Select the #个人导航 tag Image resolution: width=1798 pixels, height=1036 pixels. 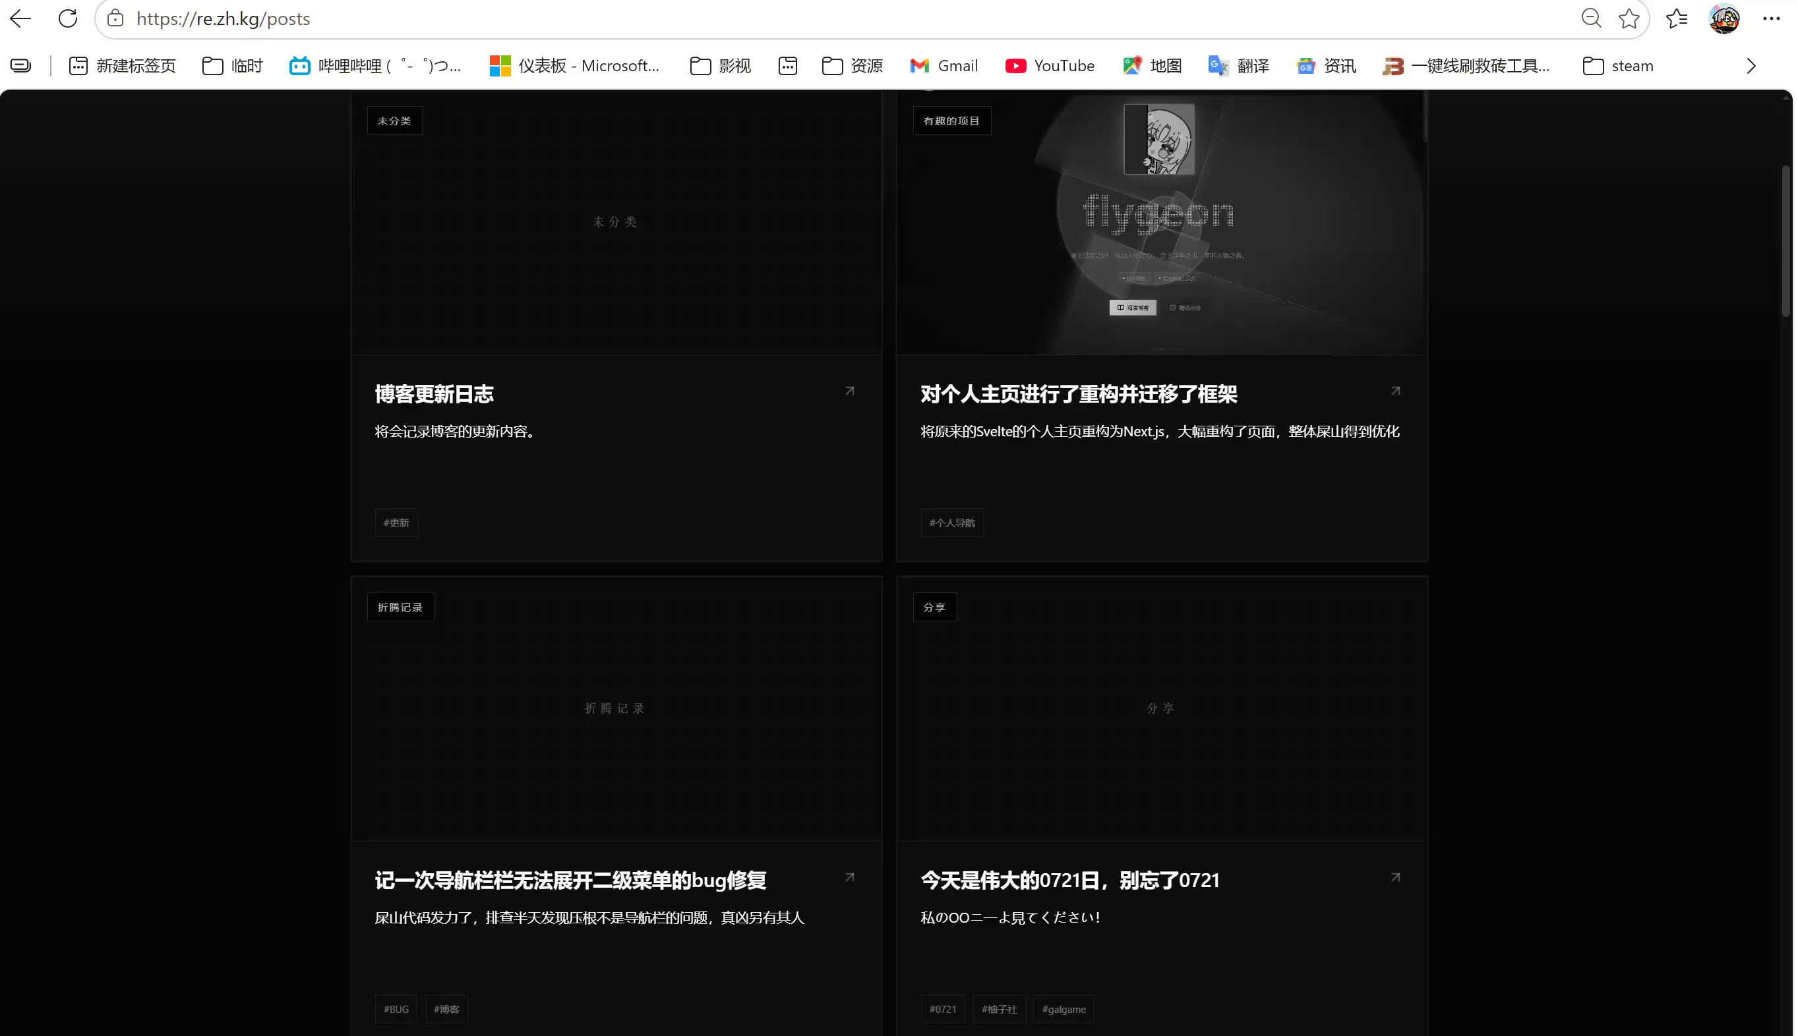coord(951,523)
